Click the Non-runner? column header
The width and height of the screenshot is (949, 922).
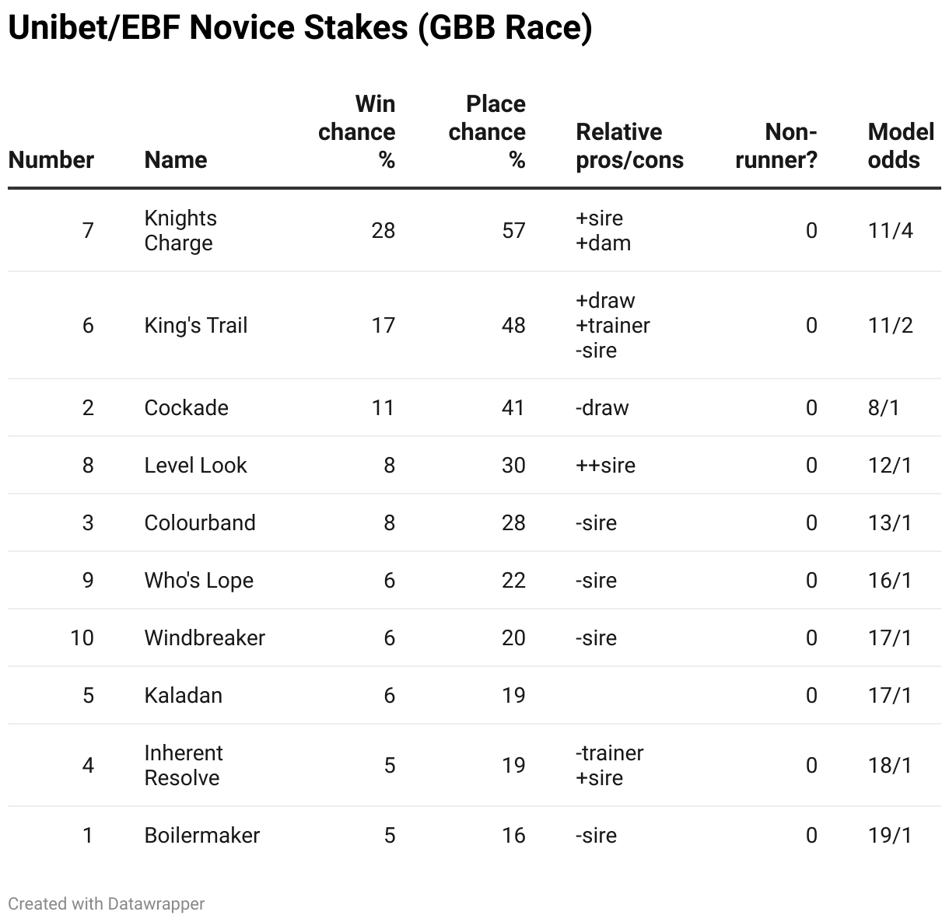pos(776,146)
